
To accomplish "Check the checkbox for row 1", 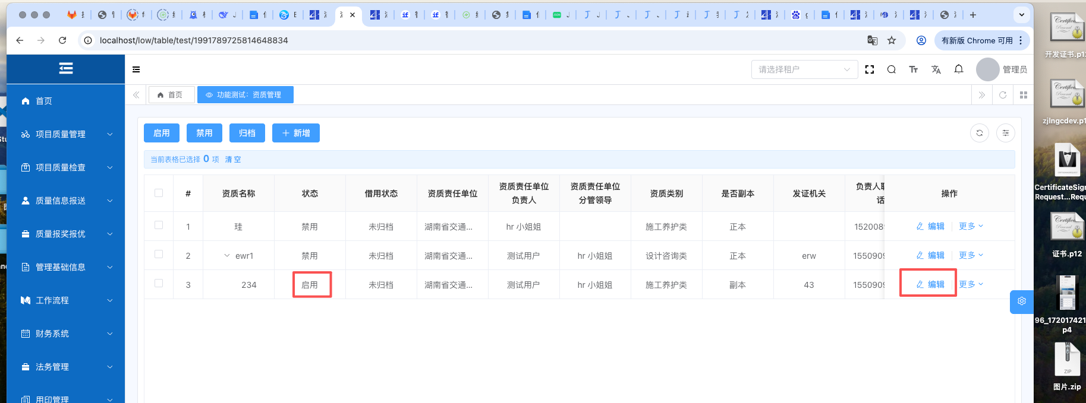I will point(159,226).
